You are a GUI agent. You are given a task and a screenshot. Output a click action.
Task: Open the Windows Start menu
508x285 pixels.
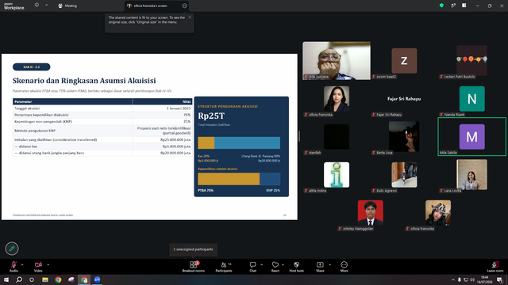click(x=6, y=279)
